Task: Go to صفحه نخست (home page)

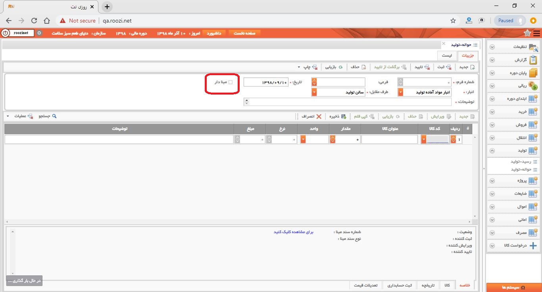Action: 244,33
